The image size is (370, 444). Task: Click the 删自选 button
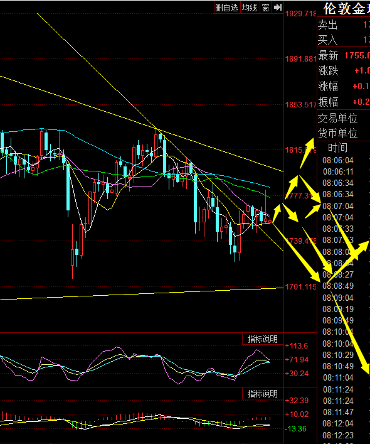point(227,8)
